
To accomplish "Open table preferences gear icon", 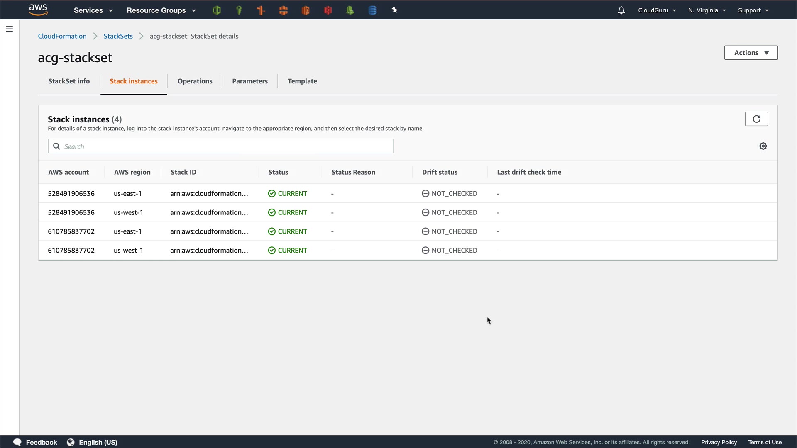I will coord(763,146).
